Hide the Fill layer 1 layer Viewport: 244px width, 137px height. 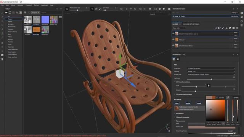pos(173,40)
